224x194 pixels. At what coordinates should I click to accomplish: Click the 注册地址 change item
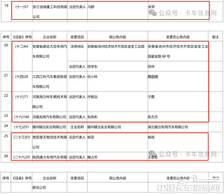tap(77, 46)
